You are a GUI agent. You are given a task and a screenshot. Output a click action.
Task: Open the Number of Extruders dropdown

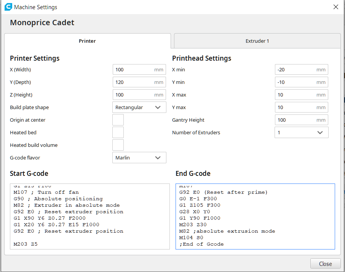click(x=302, y=132)
